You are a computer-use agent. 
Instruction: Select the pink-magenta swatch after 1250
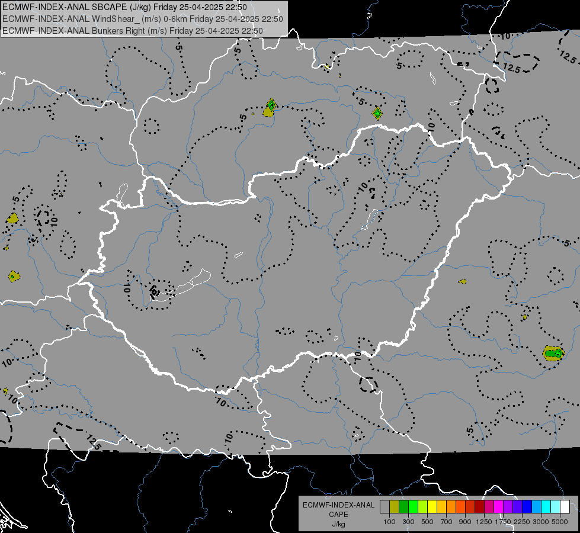(489, 507)
